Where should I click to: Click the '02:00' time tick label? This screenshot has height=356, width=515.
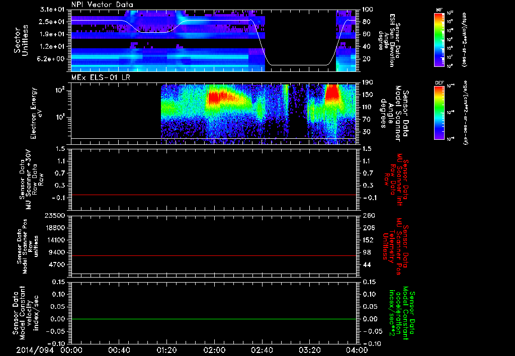[214, 350]
